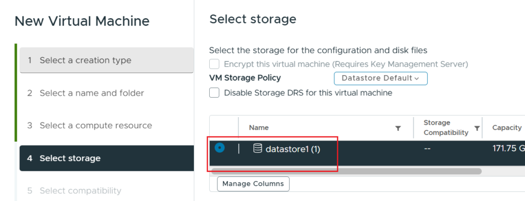
Task: Go to step 2 Select a name and folder
Action: pos(107,93)
